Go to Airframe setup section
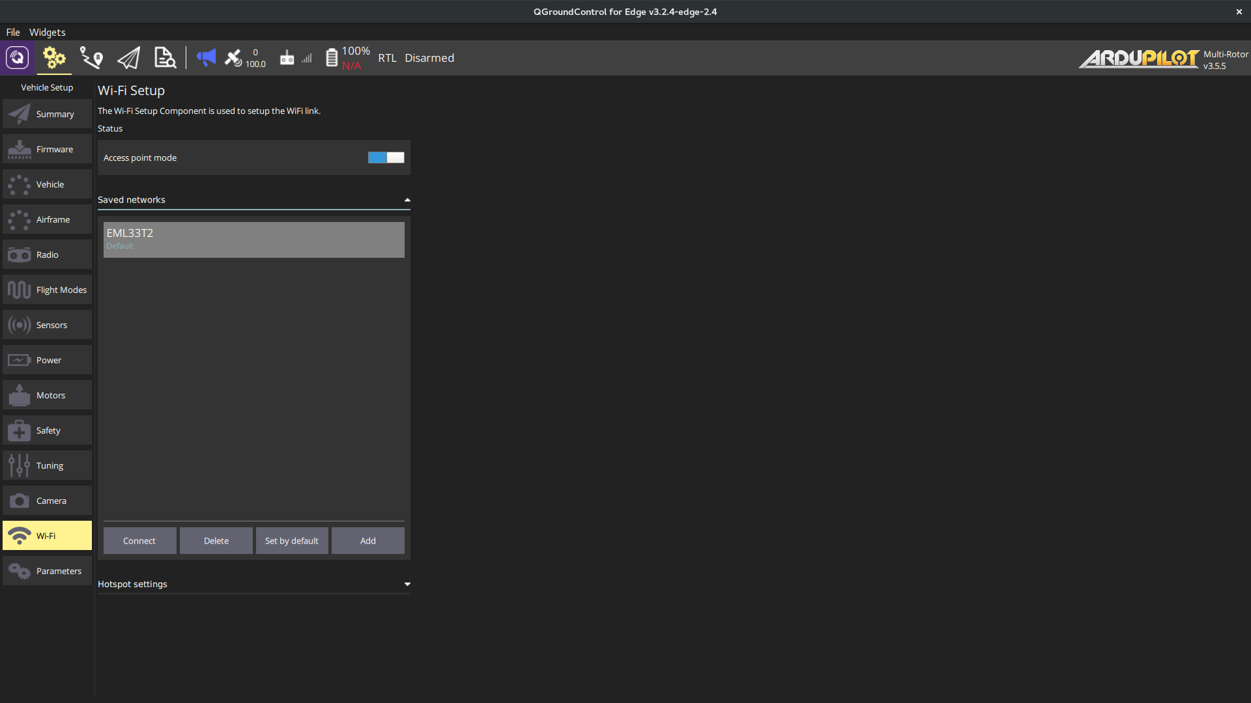 point(47,219)
